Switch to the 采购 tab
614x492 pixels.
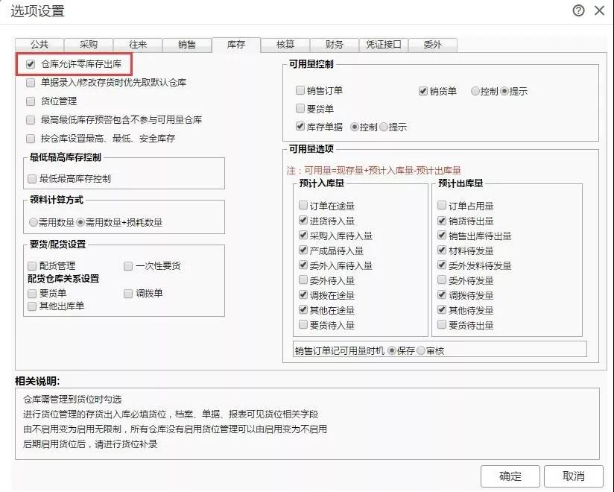click(x=89, y=45)
